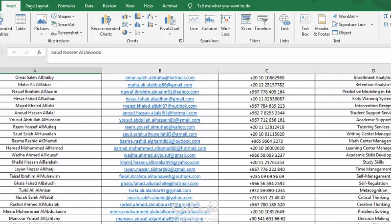
Task: Open wadha.ahmed.alyousuf@gmail.com link
Action: [x=160, y=155]
